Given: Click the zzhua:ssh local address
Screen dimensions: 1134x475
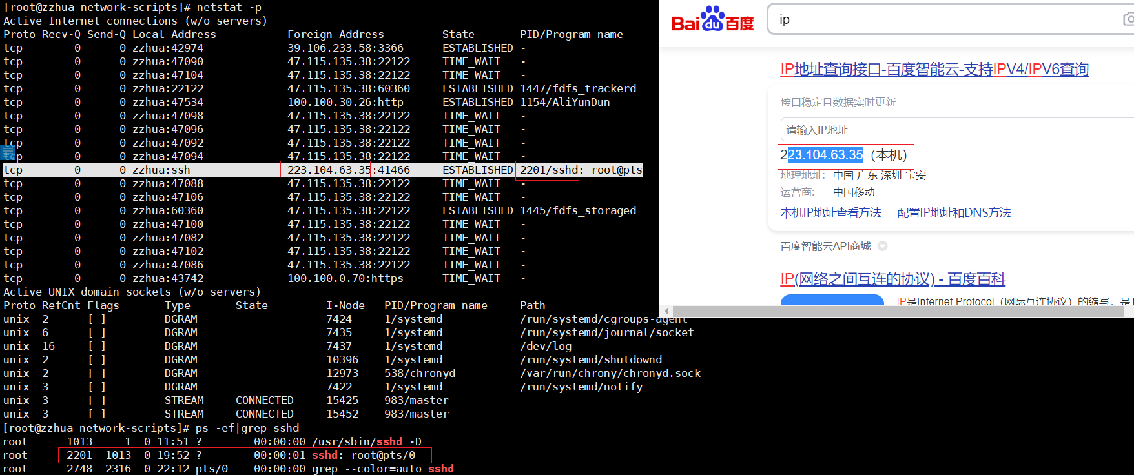Looking at the screenshot, I should point(161,170).
